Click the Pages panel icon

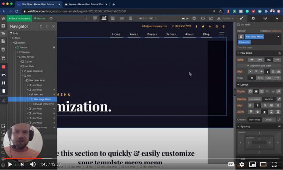tap(4, 42)
